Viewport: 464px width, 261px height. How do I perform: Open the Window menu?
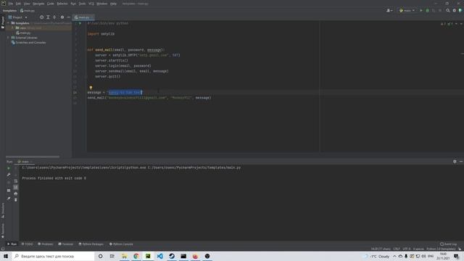point(102,4)
